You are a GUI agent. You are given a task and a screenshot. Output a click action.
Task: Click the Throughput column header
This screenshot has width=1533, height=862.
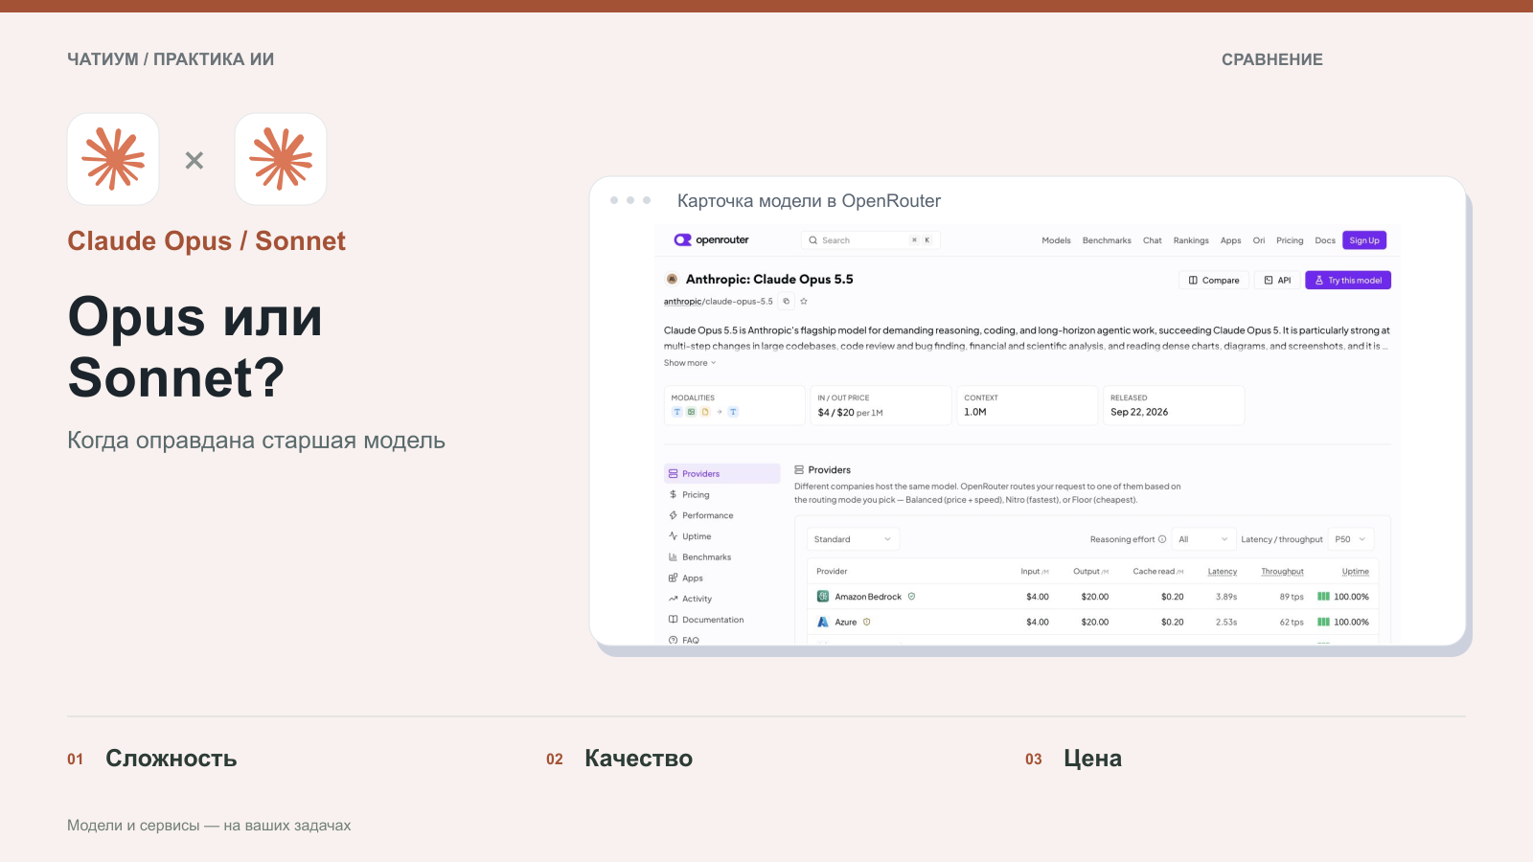click(1282, 572)
